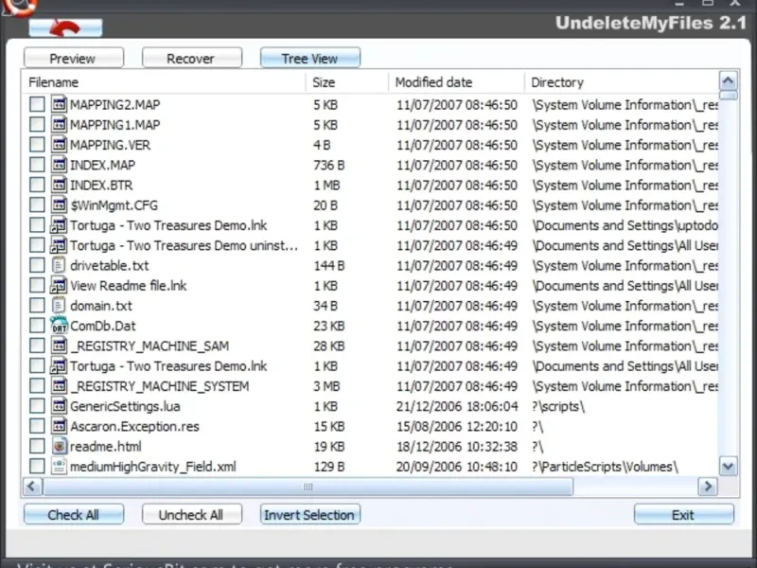The width and height of the screenshot is (757, 568).
Task: Sort by the Filename column header
Action: 164,82
